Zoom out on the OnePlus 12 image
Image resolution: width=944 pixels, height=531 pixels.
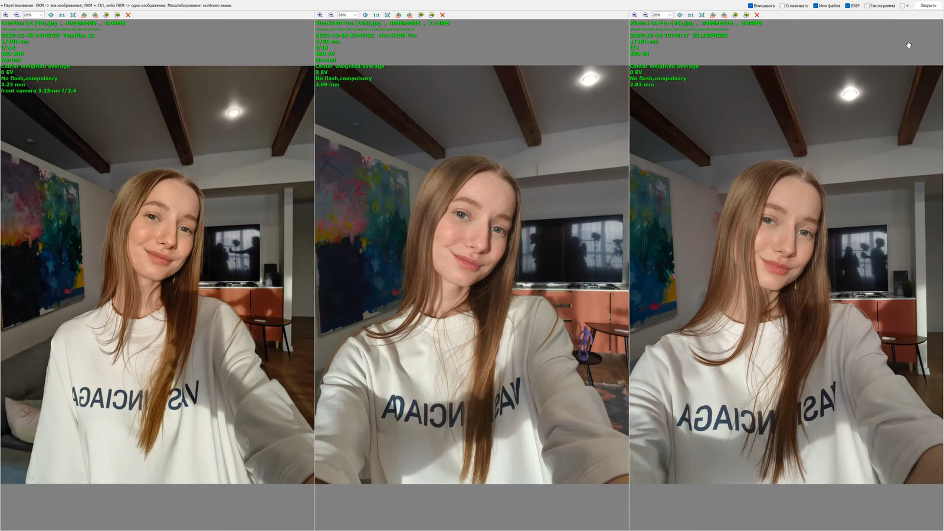[x=17, y=15]
